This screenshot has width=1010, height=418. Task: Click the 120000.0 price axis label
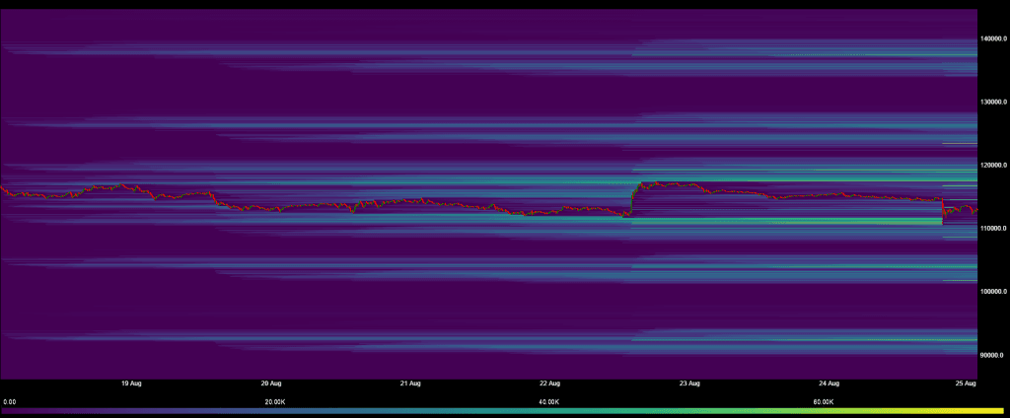click(x=993, y=165)
